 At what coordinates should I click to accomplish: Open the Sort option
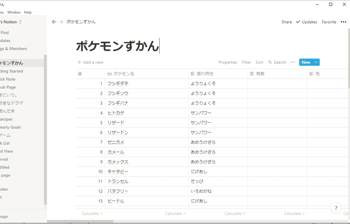pos(259,62)
